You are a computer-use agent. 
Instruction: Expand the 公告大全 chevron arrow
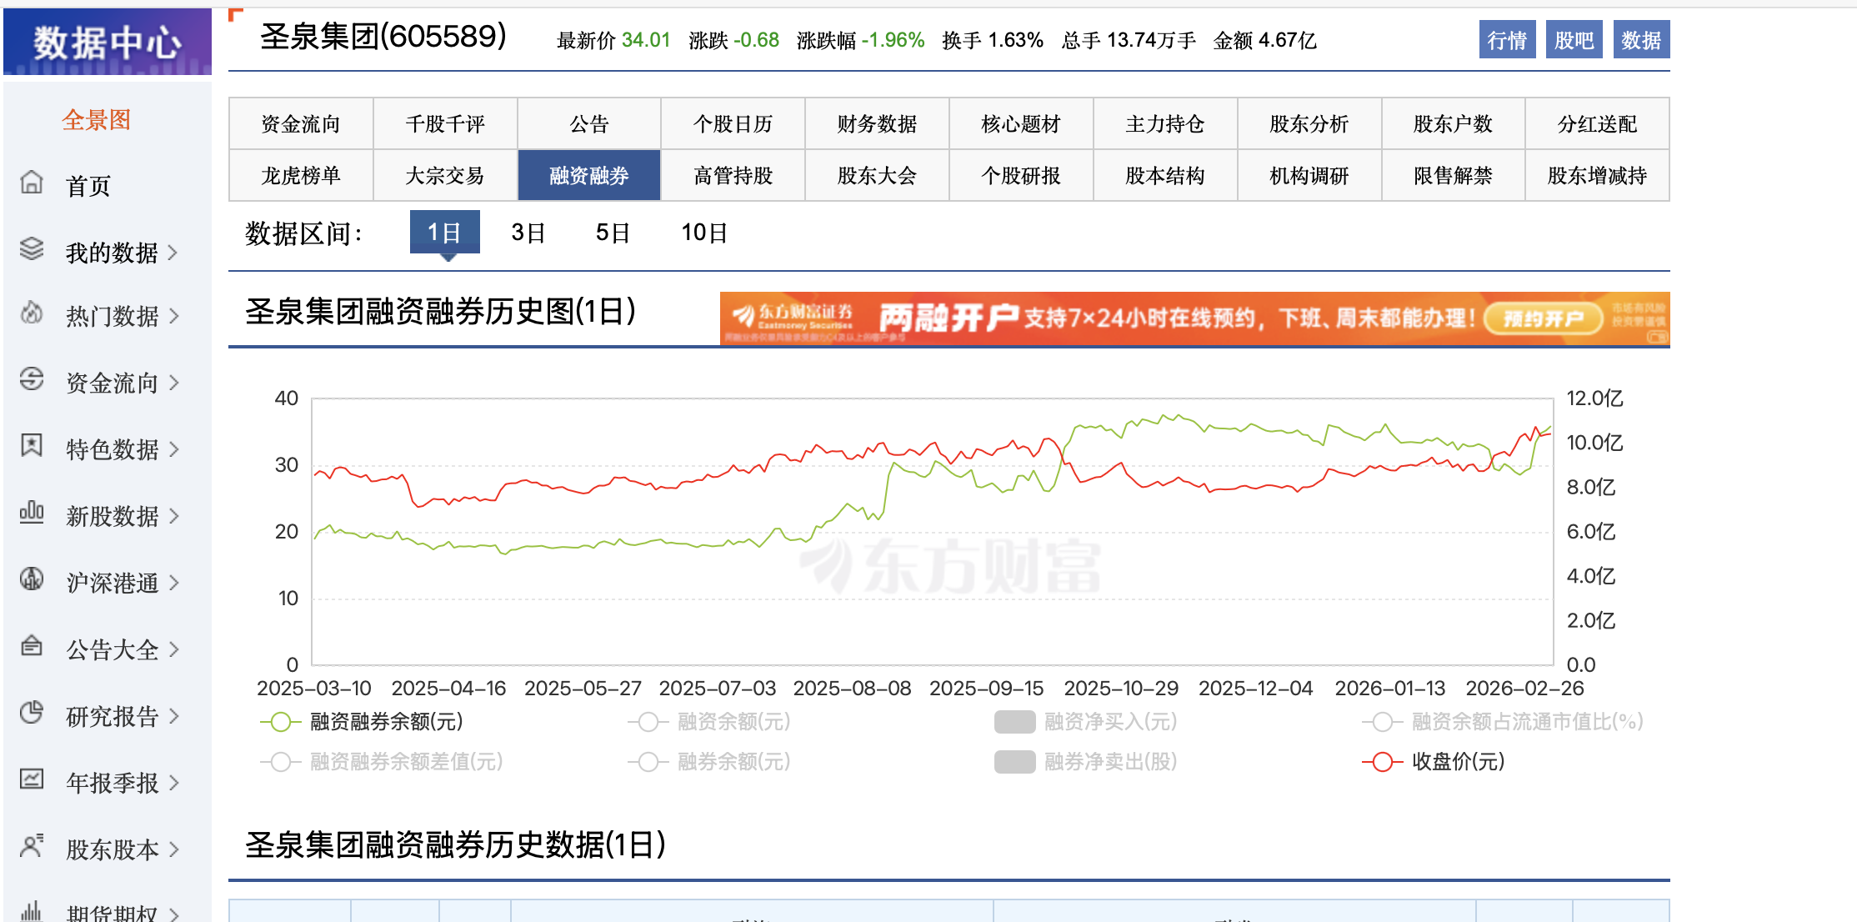click(x=174, y=649)
